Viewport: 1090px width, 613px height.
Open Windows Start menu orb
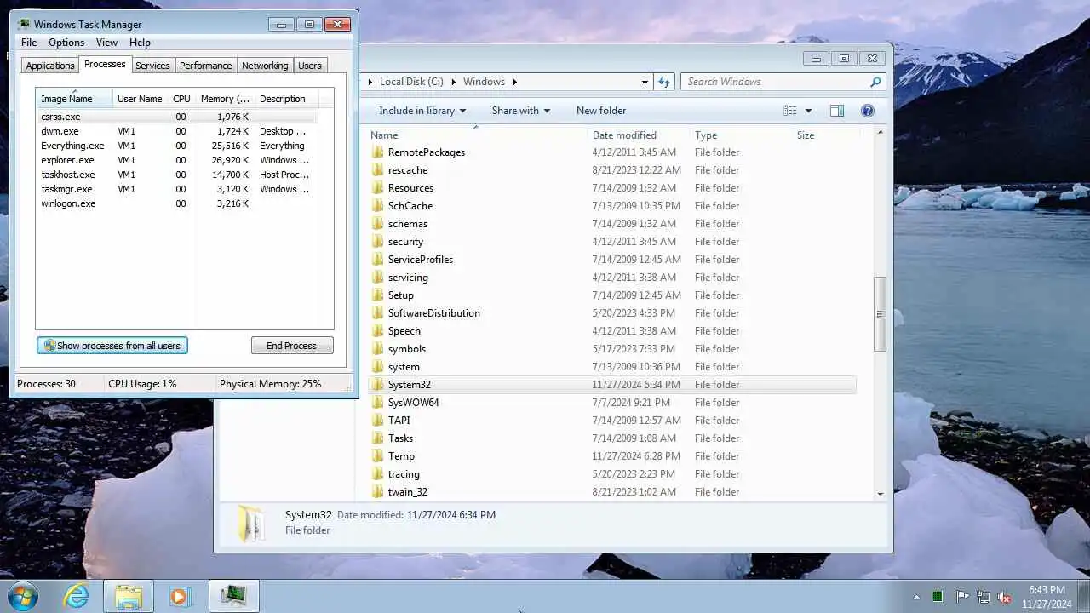[x=22, y=596]
